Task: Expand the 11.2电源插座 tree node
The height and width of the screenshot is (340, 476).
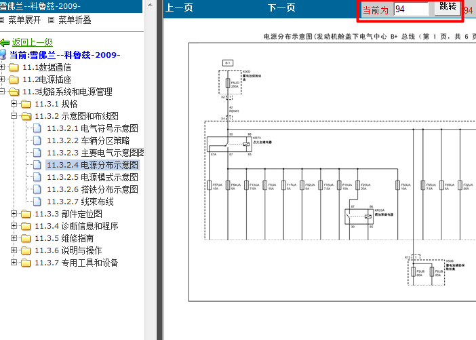Action: [2, 79]
